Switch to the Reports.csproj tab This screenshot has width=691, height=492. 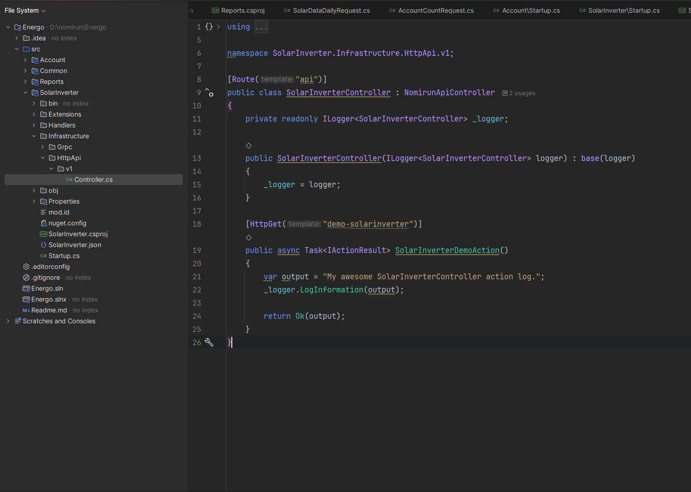coord(242,10)
